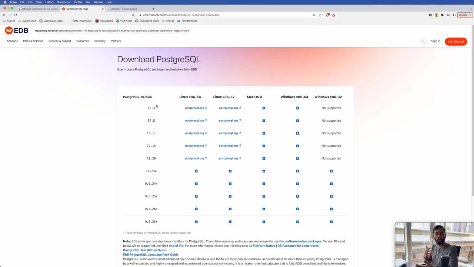Download PostgreSQL 13.11 for Windows x86-64
This screenshot has width=474, height=267.
297,133
